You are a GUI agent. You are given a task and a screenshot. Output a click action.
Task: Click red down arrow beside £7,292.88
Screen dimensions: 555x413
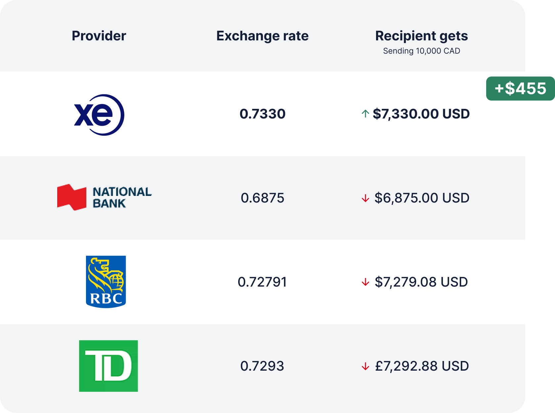point(365,366)
